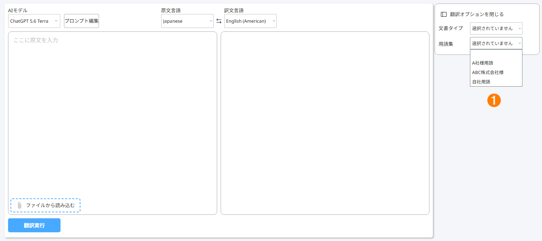Click the paperclip attachment icon
Viewport: 542px width, 241px height.
pos(20,205)
